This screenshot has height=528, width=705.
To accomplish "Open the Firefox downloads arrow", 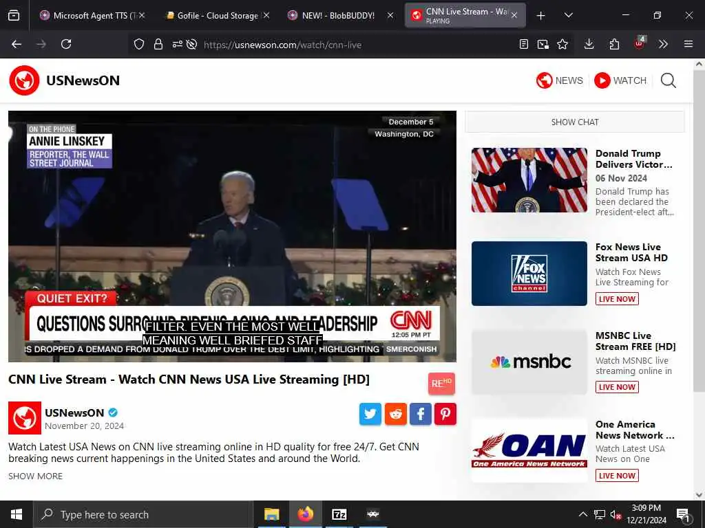I will pos(589,44).
